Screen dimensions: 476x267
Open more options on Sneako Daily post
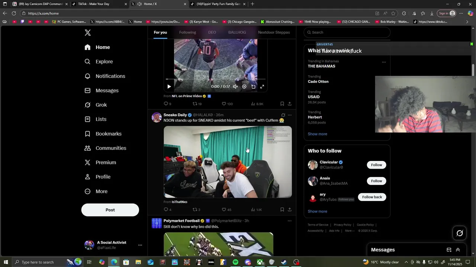290,115
